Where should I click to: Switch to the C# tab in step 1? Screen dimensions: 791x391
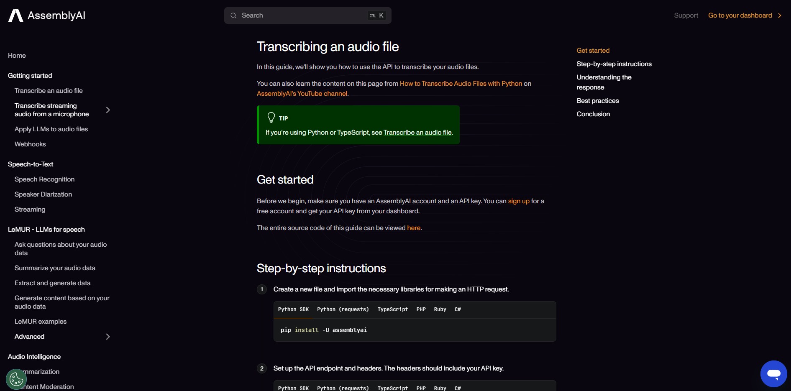click(x=458, y=309)
